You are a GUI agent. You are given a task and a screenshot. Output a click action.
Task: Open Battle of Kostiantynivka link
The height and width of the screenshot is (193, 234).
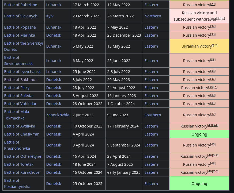(x=17, y=183)
